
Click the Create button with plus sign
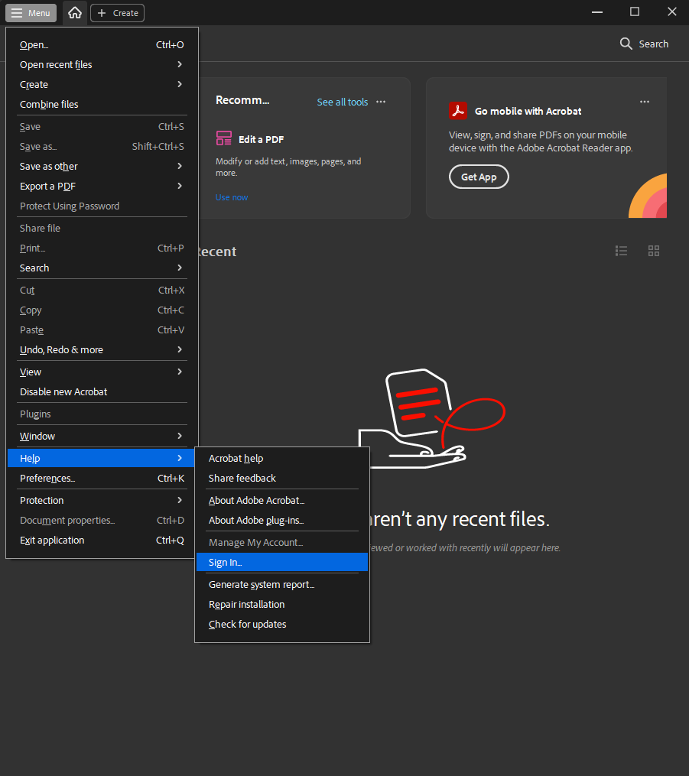(x=117, y=13)
